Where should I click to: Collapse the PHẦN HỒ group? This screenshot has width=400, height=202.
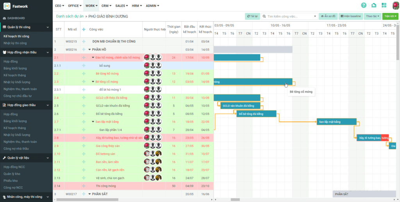coord(89,50)
